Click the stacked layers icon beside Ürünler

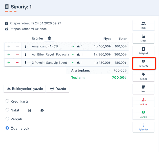(49, 38)
